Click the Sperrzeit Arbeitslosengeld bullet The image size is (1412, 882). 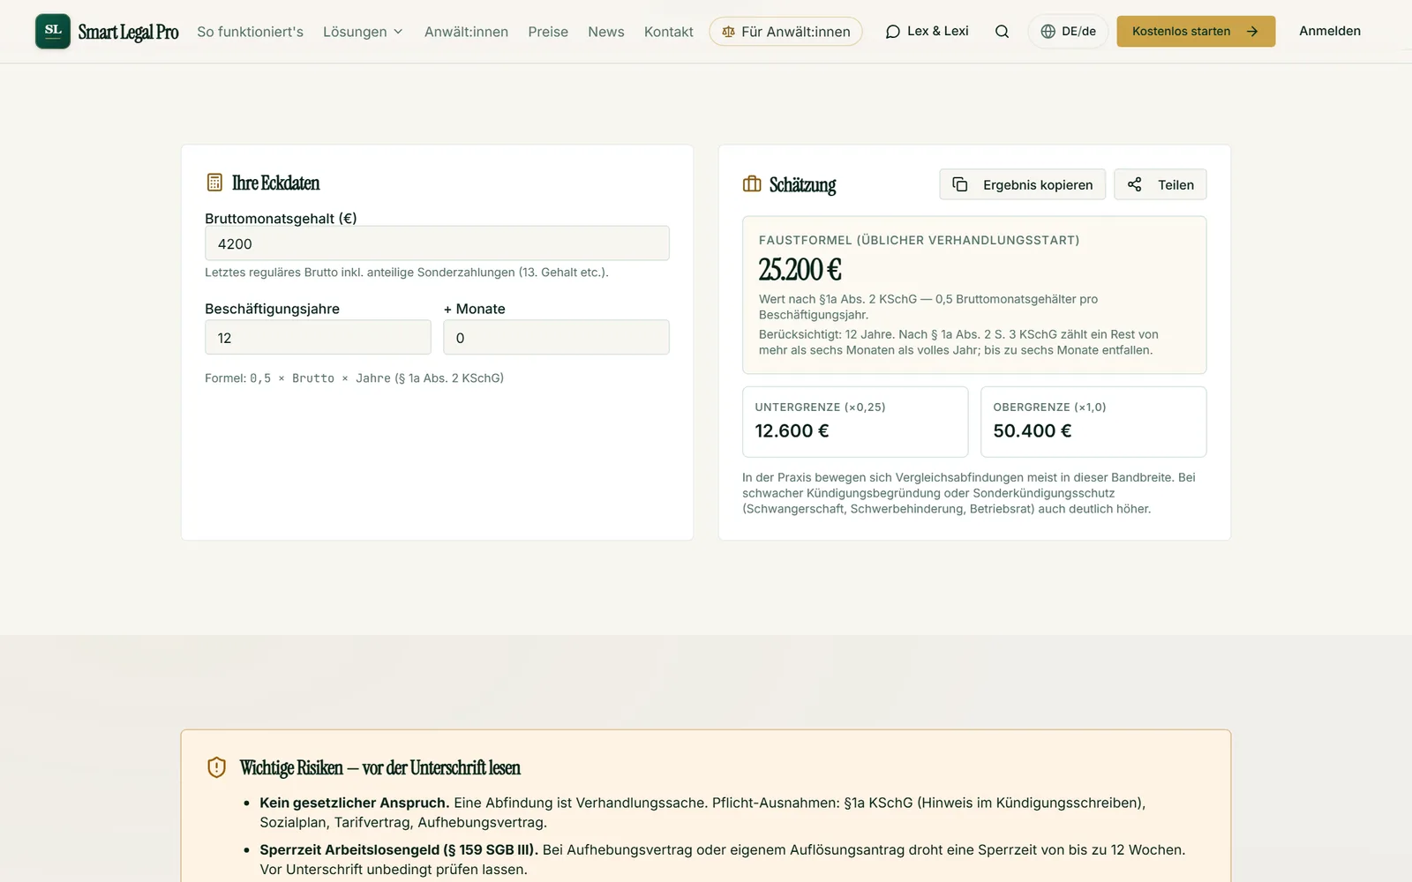pyautogui.click(x=722, y=859)
